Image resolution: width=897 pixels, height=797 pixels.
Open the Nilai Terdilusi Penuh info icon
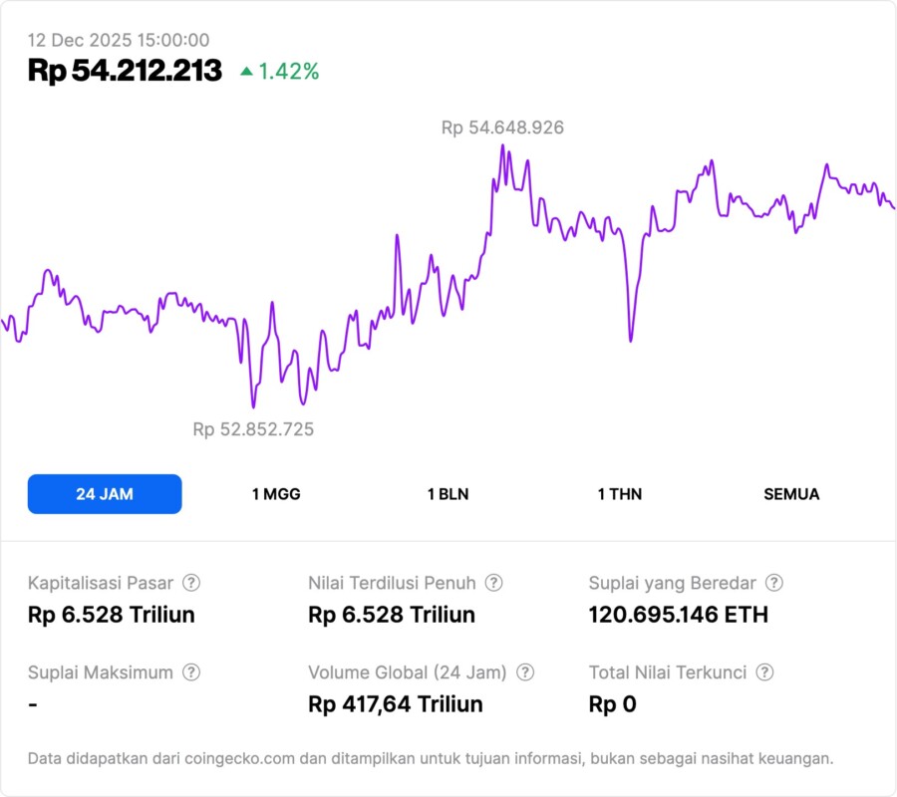[493, 583]
